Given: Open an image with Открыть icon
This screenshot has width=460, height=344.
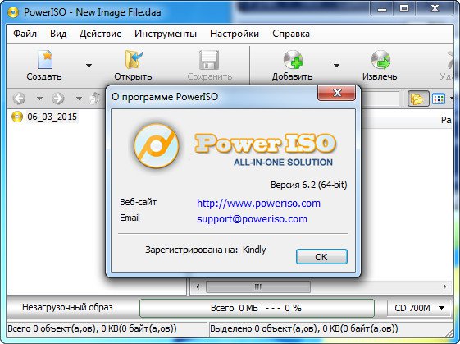Looking at the screenshot, I should coord(134,60).
